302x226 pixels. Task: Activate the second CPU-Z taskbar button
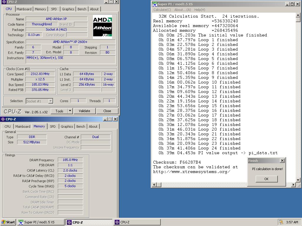pos(137,222)
